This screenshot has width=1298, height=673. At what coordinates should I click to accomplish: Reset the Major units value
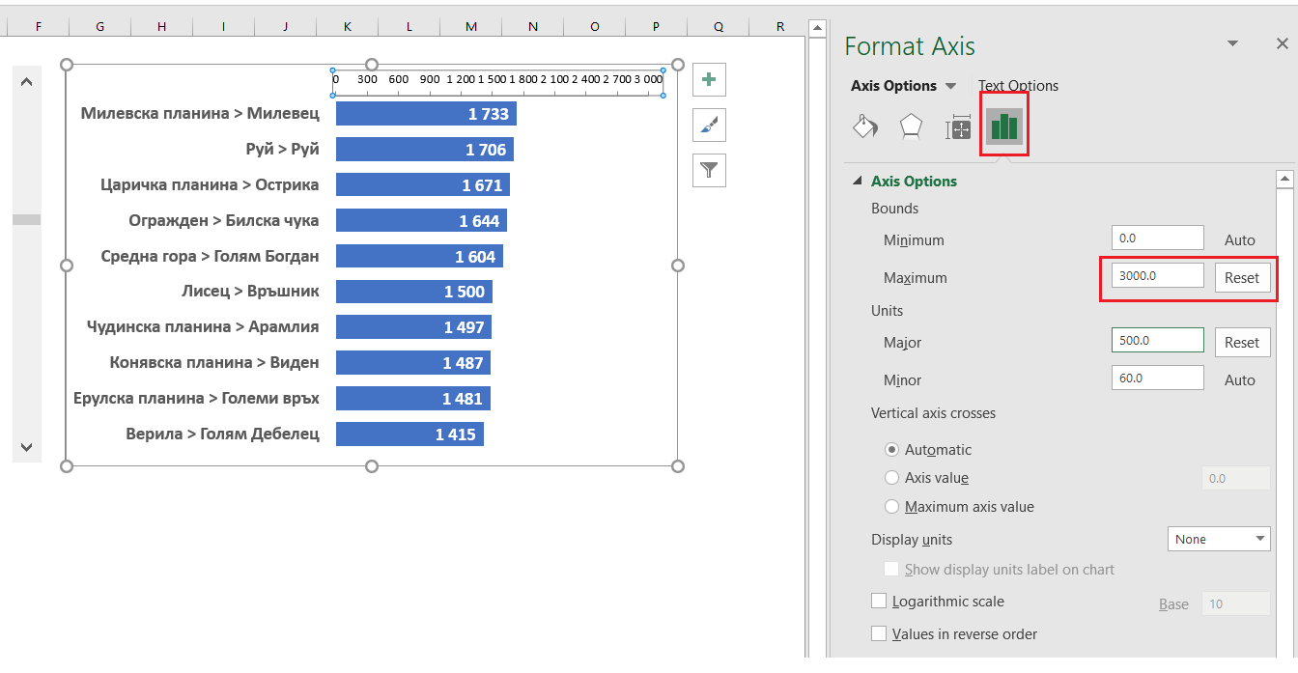[1243, 342]
